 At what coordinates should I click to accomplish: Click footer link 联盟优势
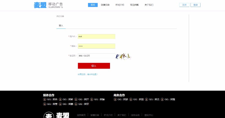[x=95, y=115]
